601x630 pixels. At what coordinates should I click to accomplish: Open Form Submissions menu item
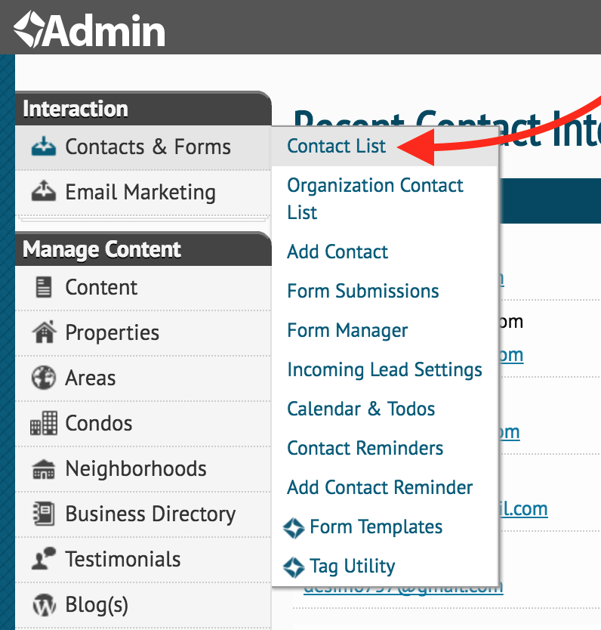363,291
